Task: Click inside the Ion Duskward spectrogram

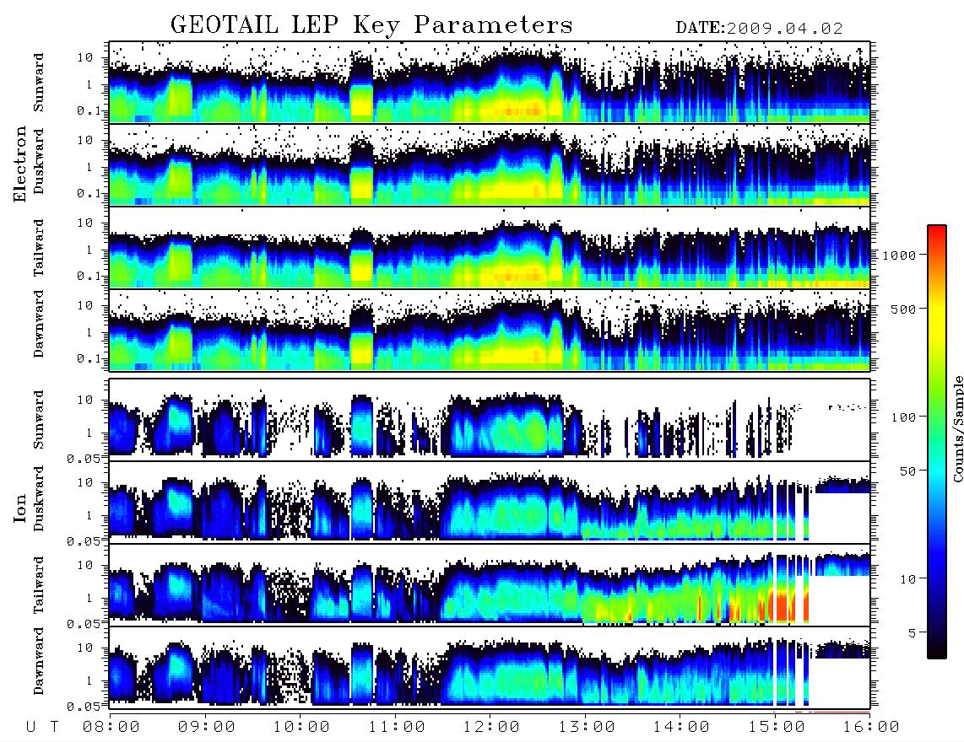Action: [x=490, y=503]
